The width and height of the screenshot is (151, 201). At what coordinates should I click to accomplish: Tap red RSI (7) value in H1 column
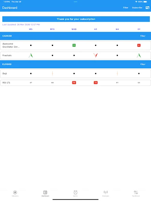pos(96,82)
